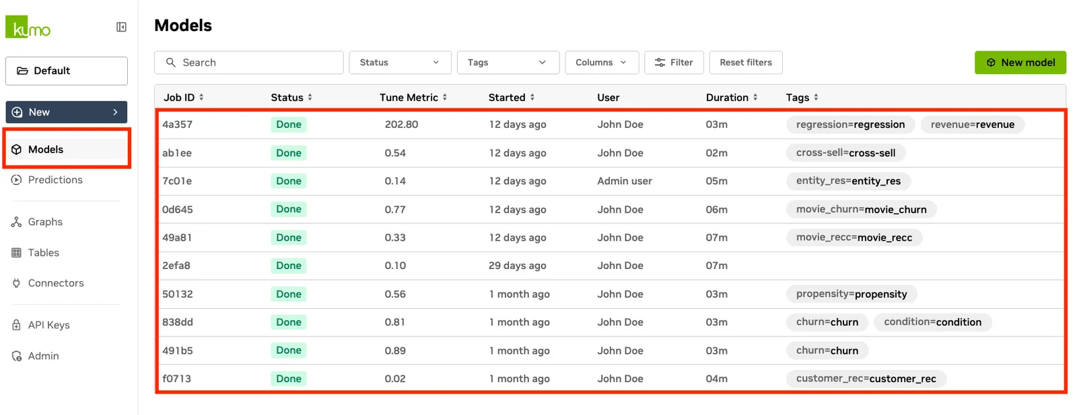Open job 49a81 row
Image resolution: width=1077 pixels, height=415 pixels.
(611, 237)
